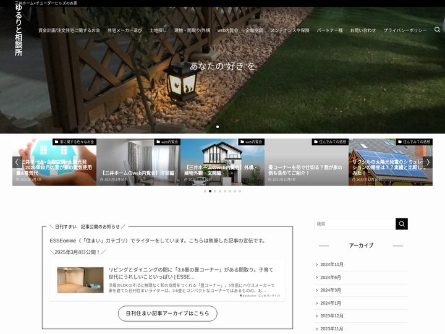Viewport: 445px width, 334px height.
Task: Click the あなたの"好き"を hero text
Action: pyautogui.click(x=222, y=66)
